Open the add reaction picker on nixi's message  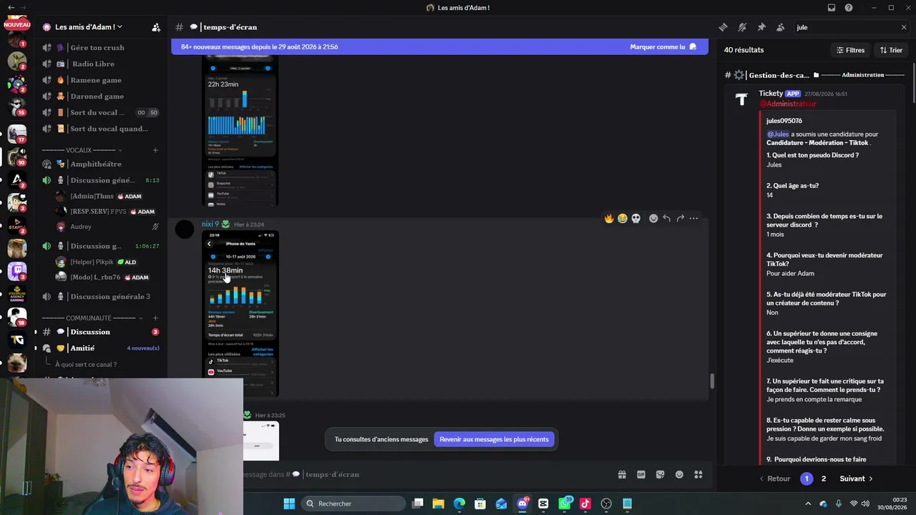[x=653, y=218]
